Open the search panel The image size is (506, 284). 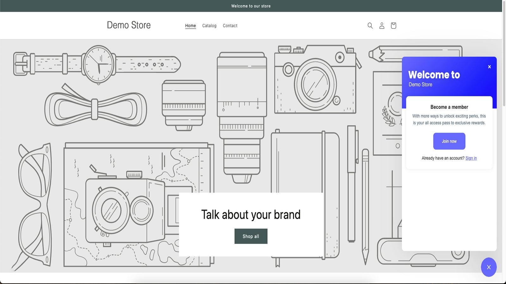coord(370,26)
